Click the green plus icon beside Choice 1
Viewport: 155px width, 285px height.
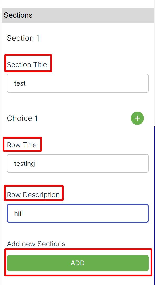(x=137, y=118)
